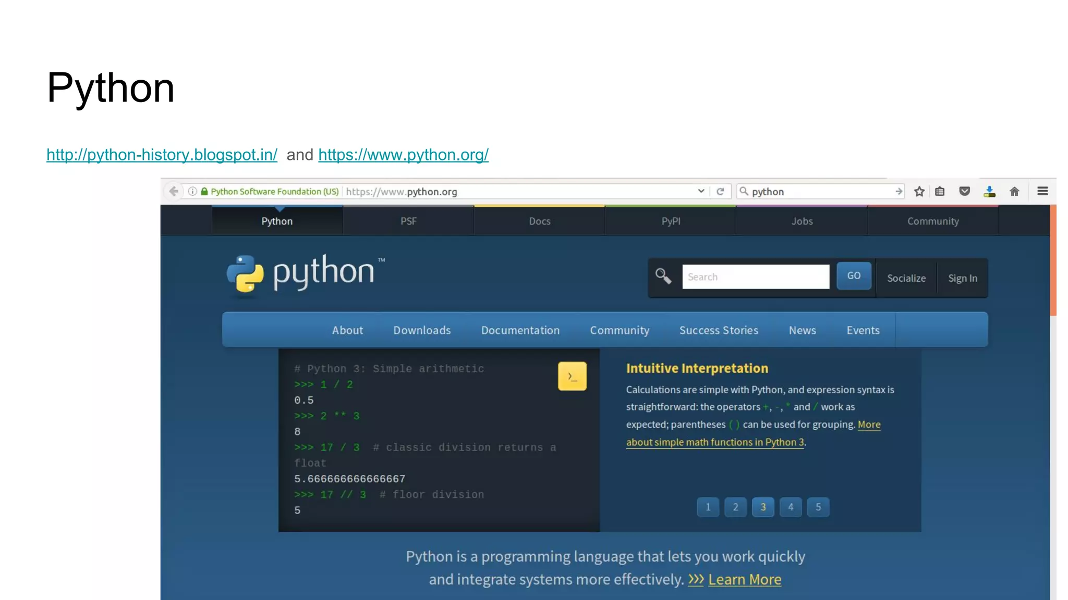Open the python-history.blogspot.in link
1068x600 pixels.
pos(162,155)
